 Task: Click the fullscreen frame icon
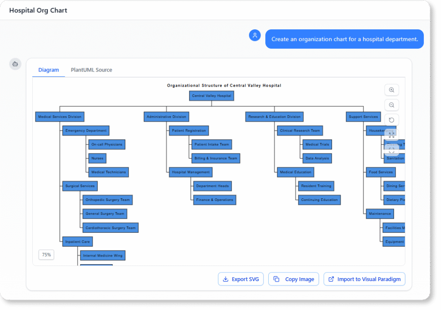click(391, 150)
